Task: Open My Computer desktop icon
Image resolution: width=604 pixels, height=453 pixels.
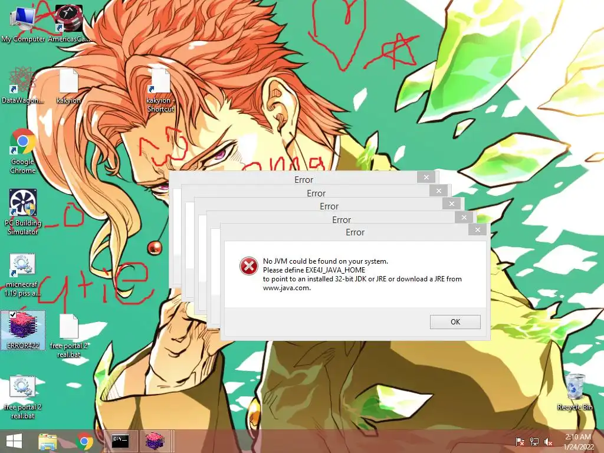Action: click(x=23, y=23)
